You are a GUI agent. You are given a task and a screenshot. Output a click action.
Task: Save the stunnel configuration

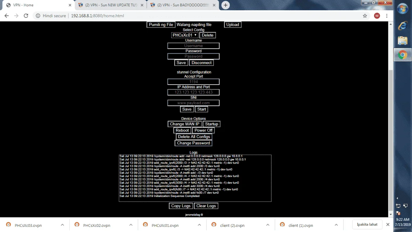coord(187,109)
